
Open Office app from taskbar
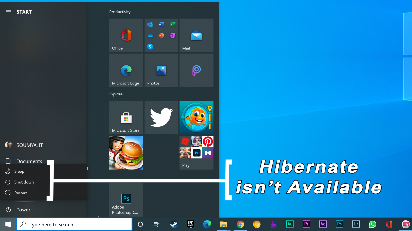point(389,224)
